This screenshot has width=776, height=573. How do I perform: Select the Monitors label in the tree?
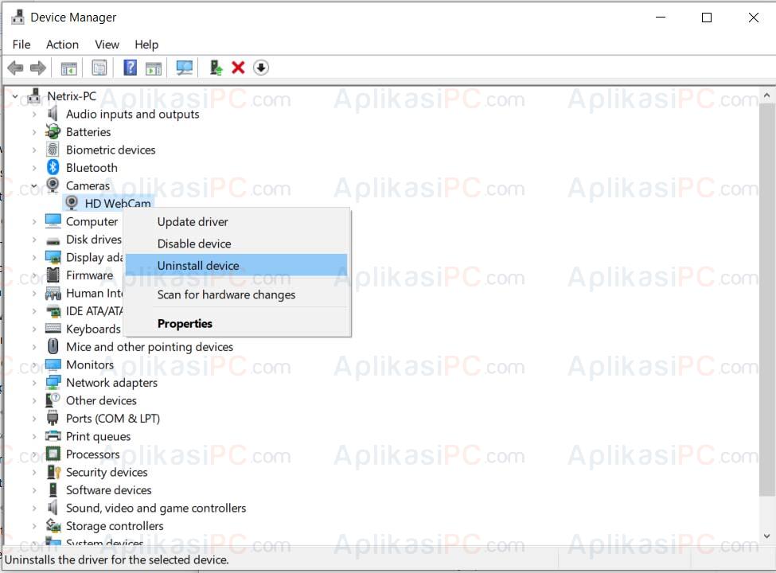coord(90,364)
